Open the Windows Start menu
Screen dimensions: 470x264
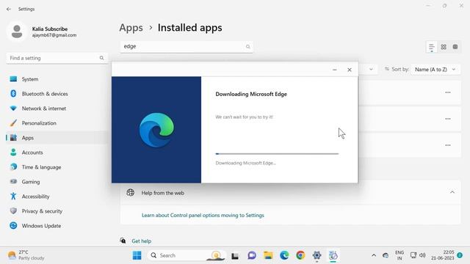137,255
